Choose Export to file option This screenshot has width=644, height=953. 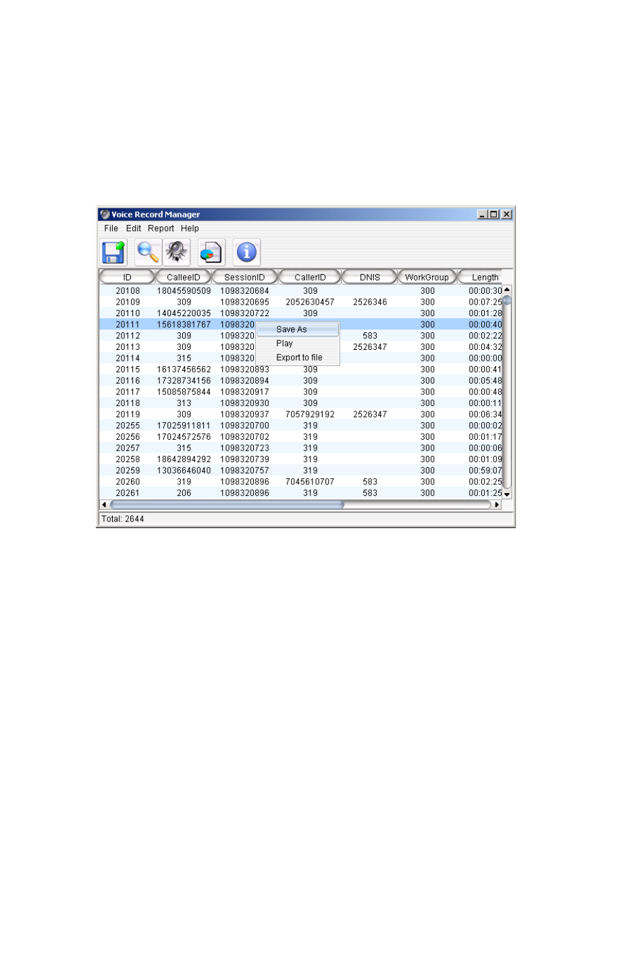[298, 358]
